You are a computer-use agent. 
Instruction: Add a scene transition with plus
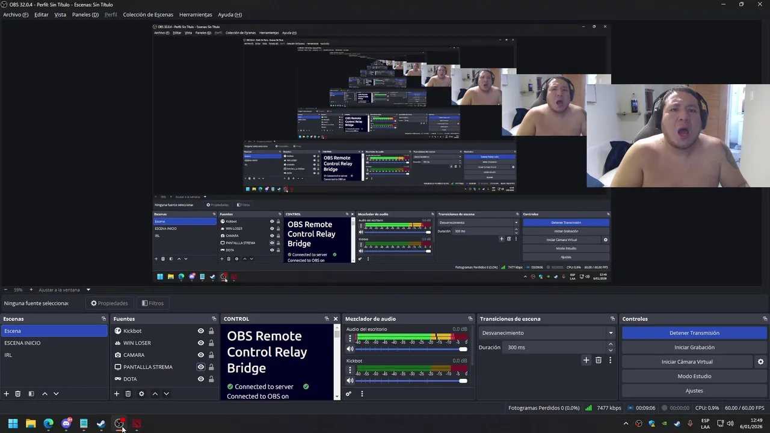click(586, 360)
